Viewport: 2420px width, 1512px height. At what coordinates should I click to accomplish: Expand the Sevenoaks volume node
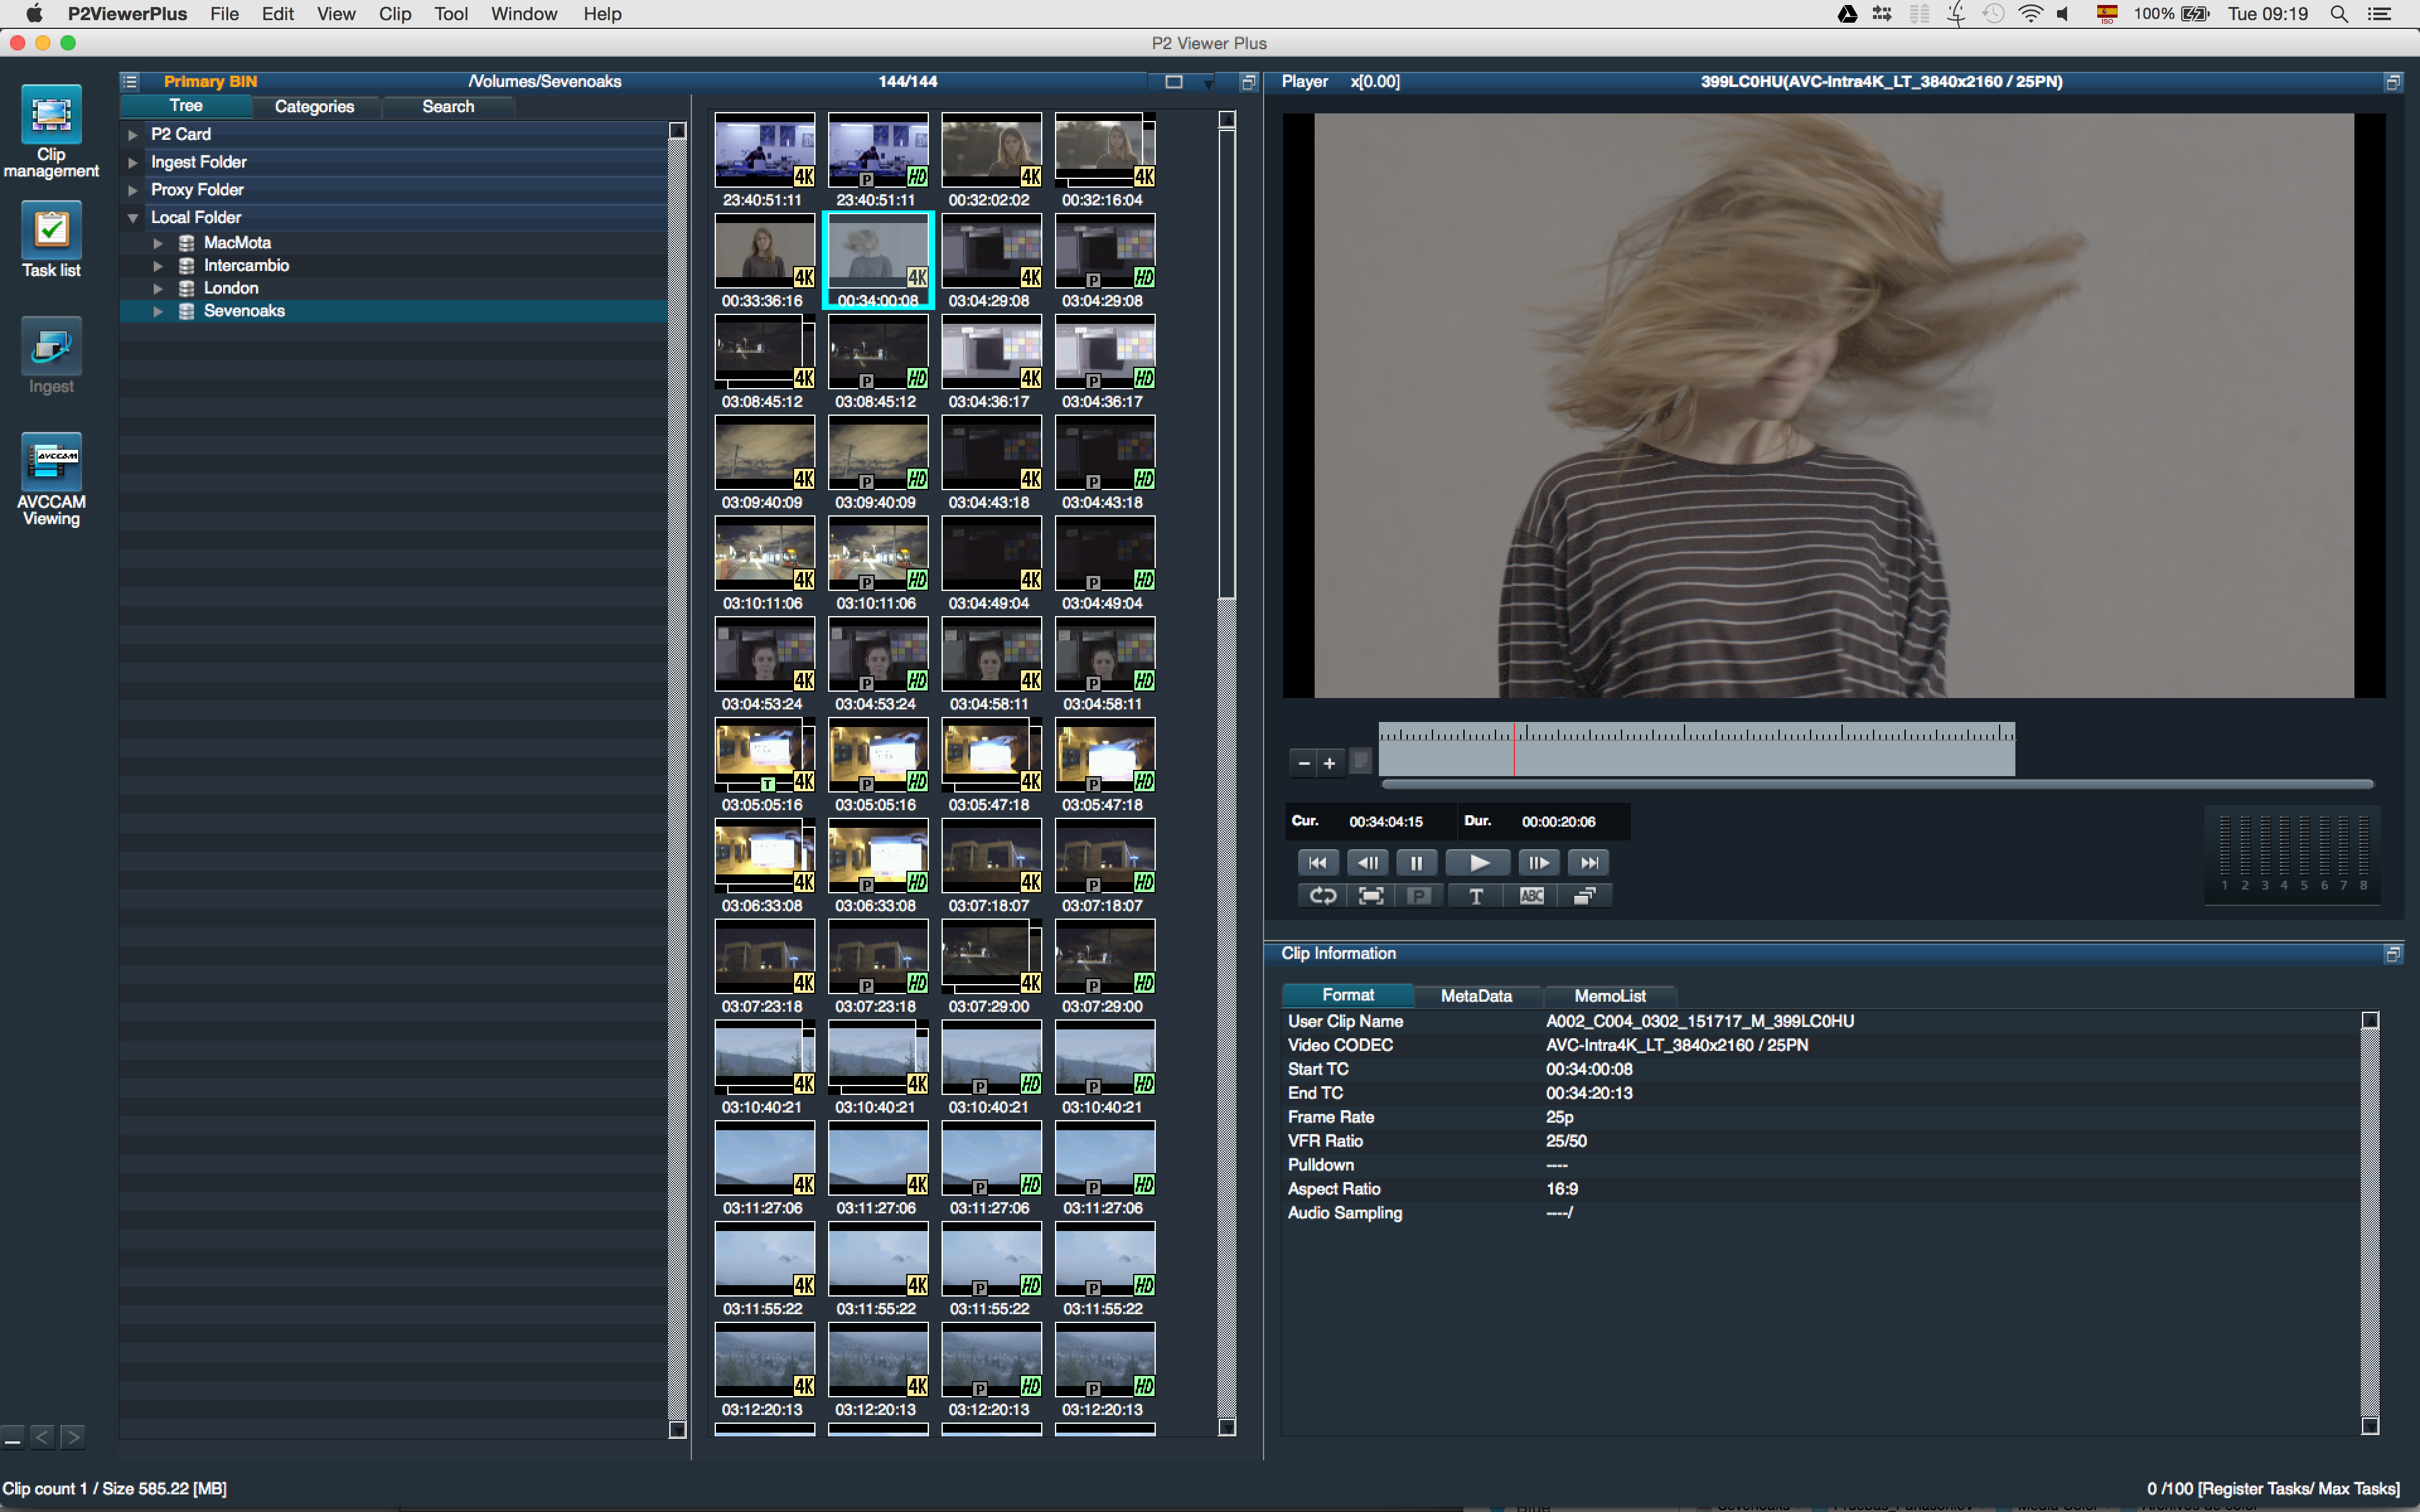click(158, 312)
